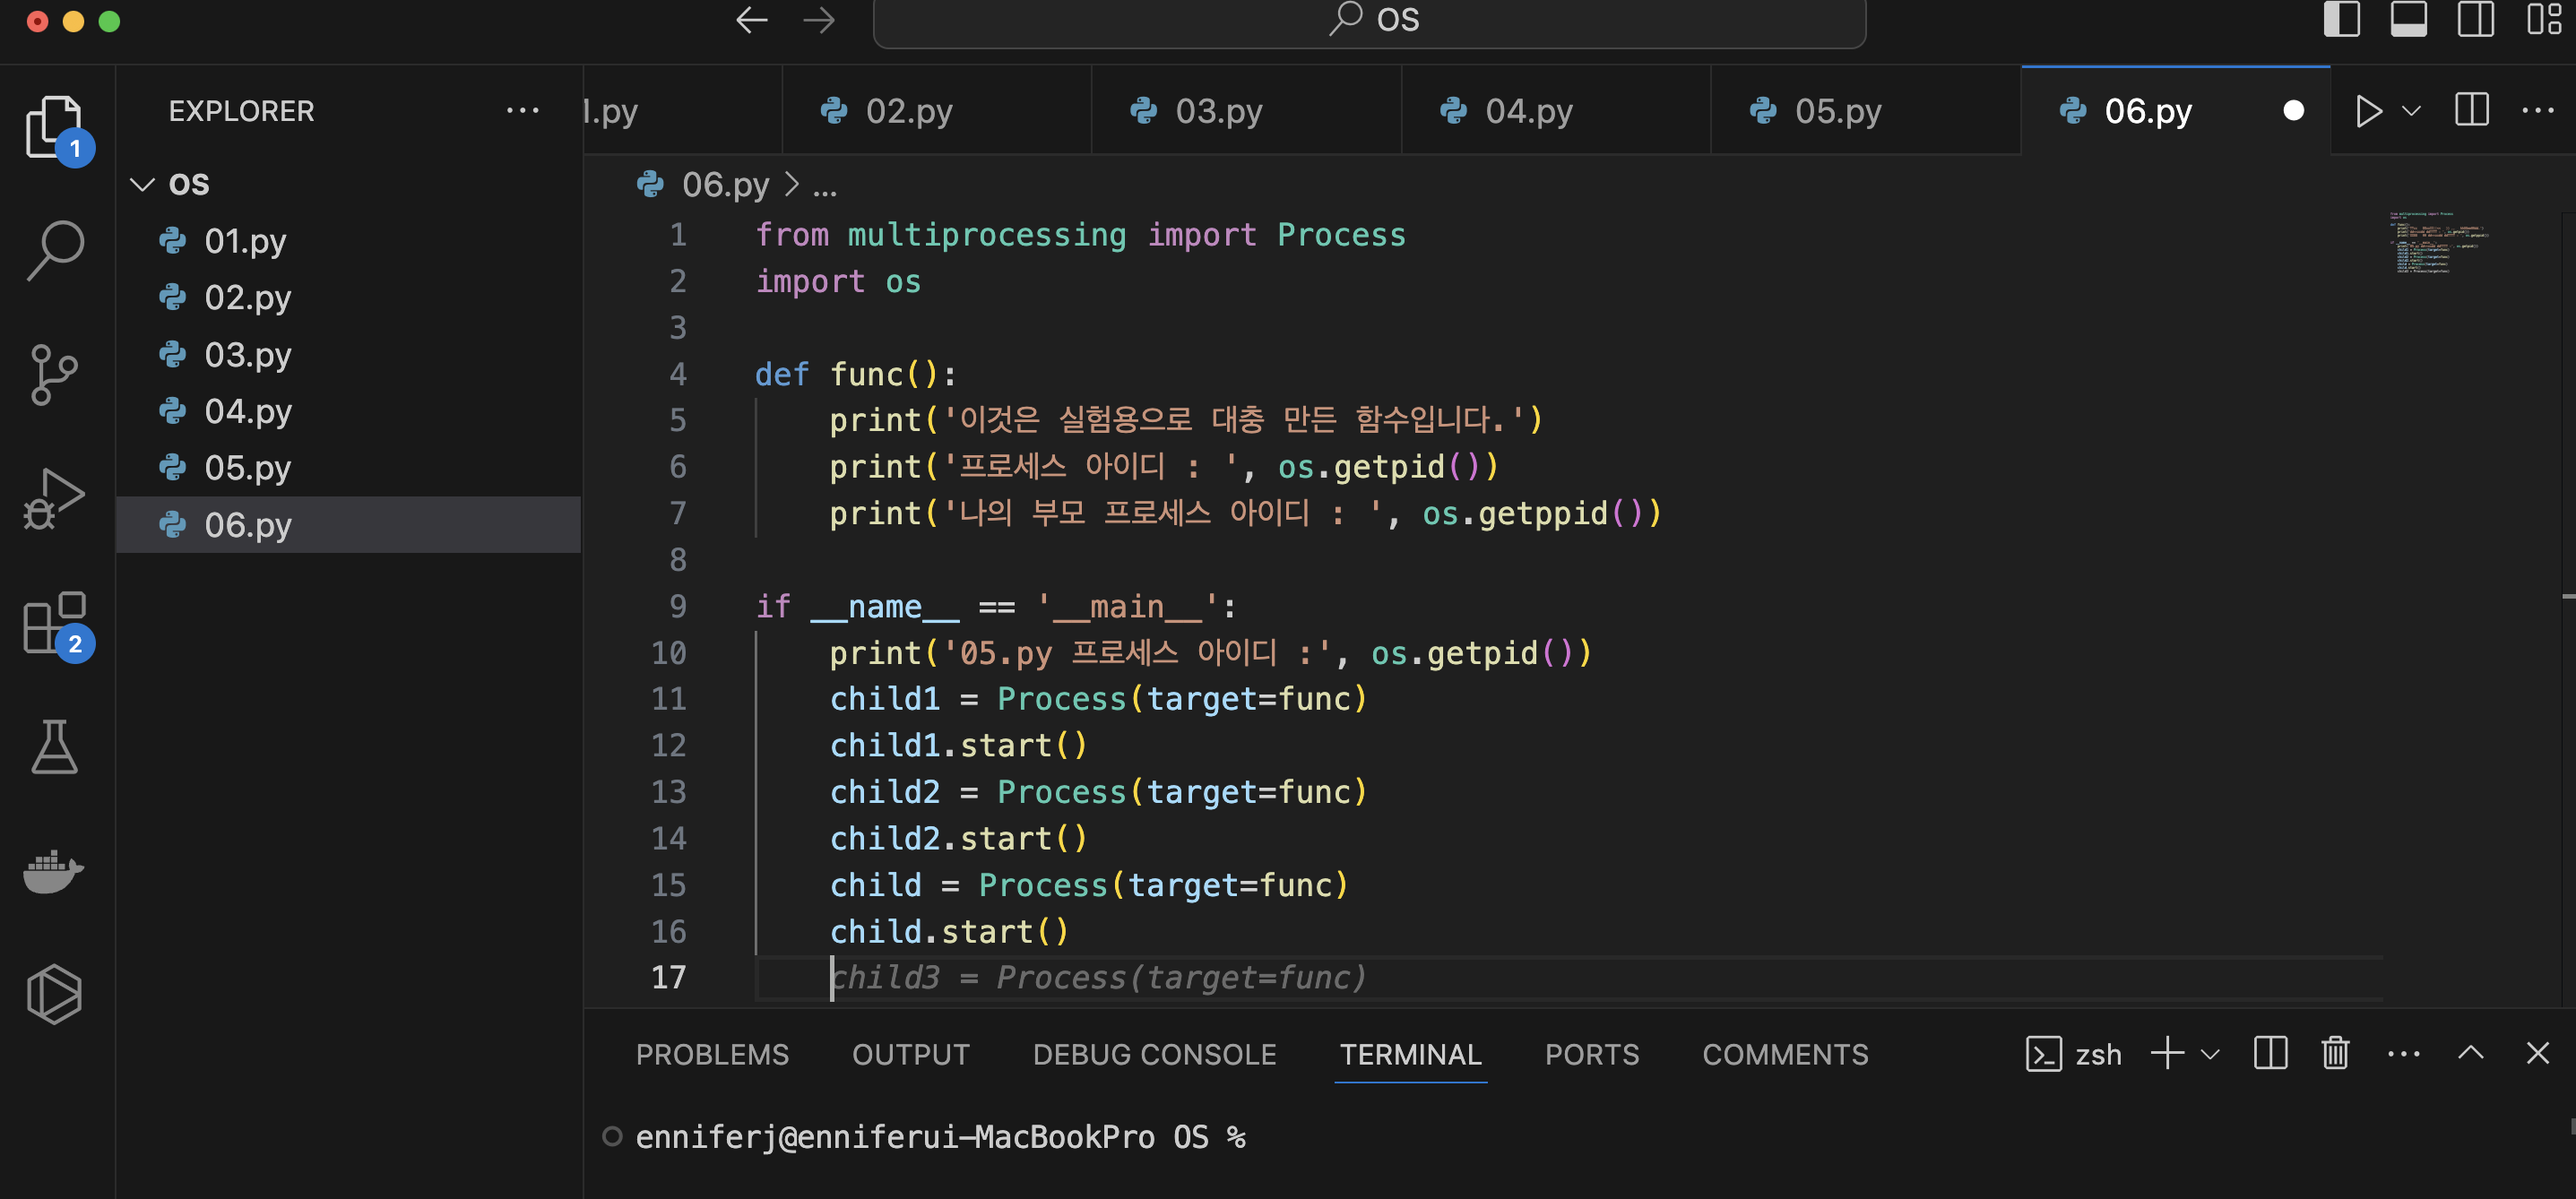The width and height of the screenshot is (2576, 1199).
Task: Open the run options dropdown arrow
Action: [2411, 111]
